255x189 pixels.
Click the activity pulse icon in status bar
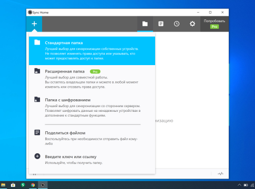[x=220, y=174]
